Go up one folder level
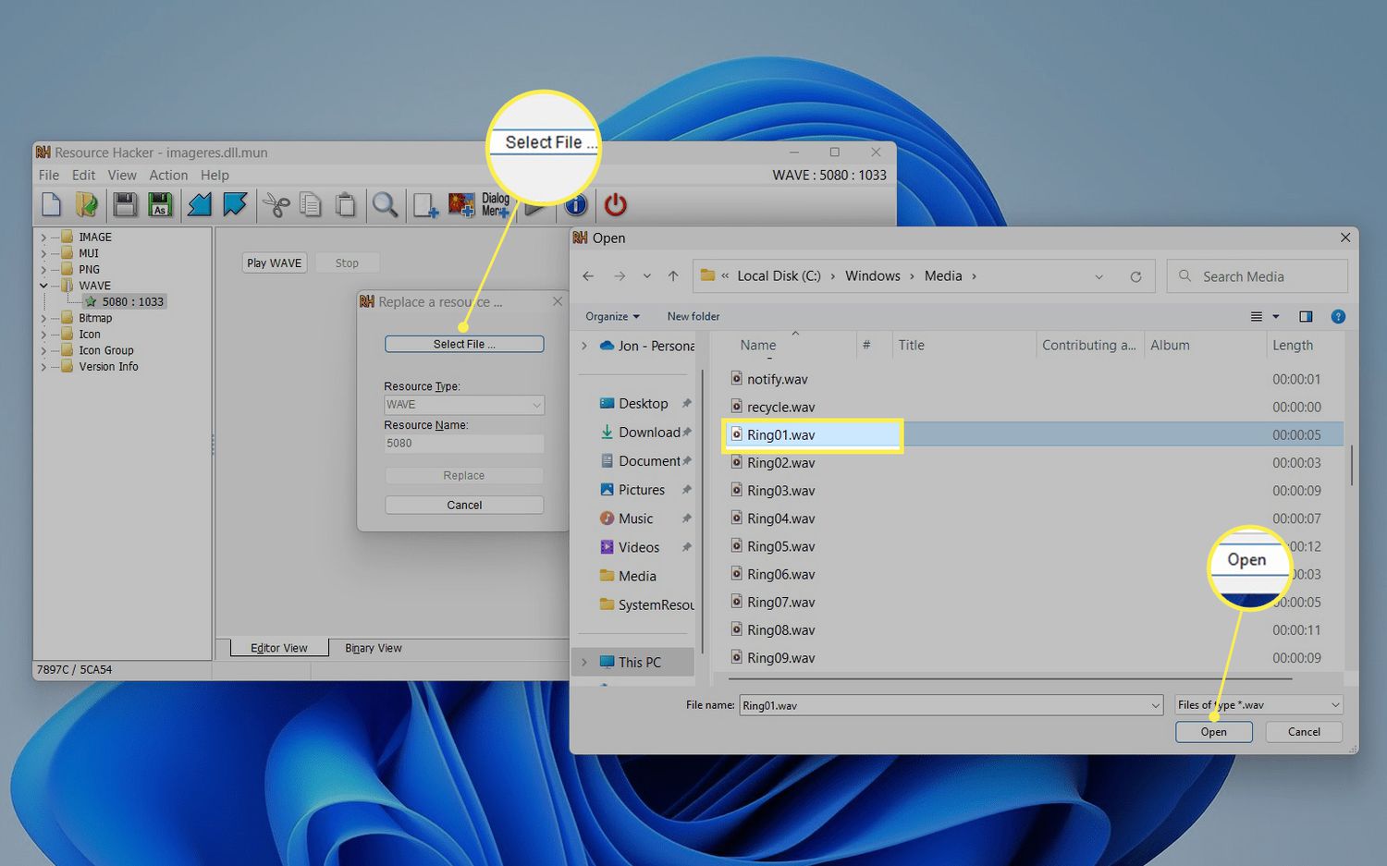Image resolution: width=1387 pixels, height=866 pixels. point(673,276)
